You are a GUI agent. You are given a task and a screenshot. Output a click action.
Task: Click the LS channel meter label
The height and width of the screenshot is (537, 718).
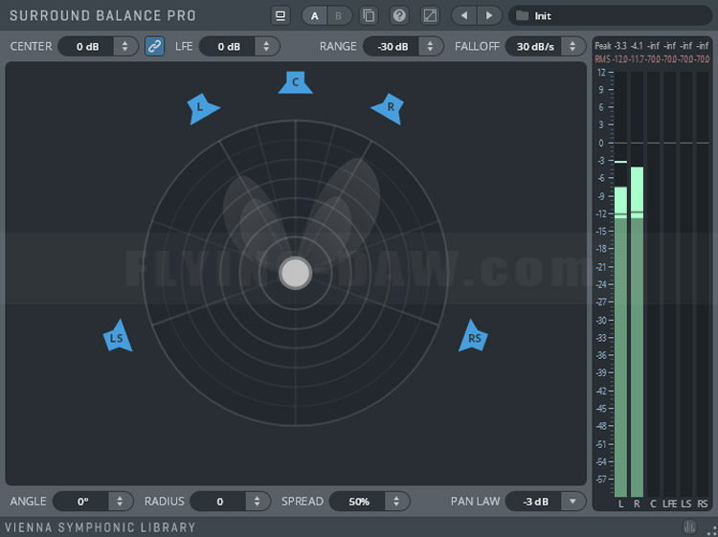click(686, 504)
